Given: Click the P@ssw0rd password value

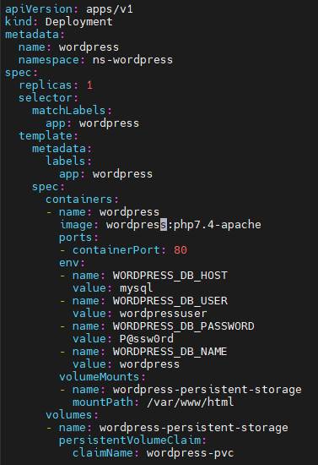Looking at the screenshot, I should point(147,339).
